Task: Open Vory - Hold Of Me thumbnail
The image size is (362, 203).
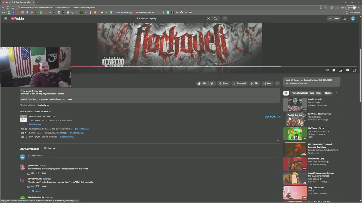Action: (x=295, y=193)
